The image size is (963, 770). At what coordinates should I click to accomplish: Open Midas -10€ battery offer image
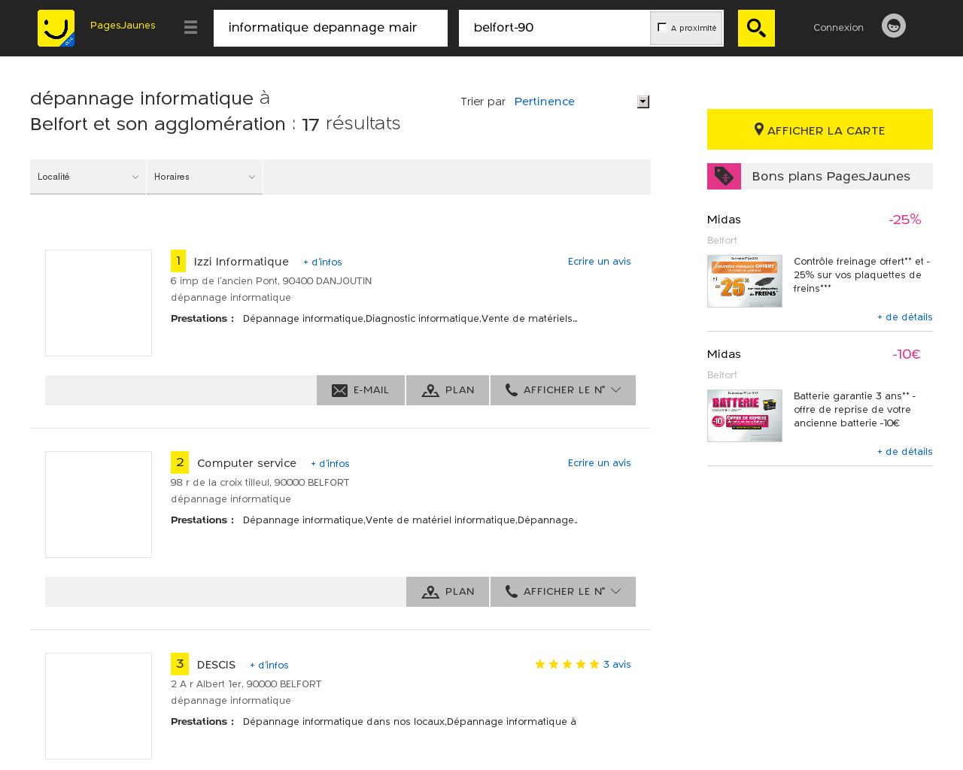click(745, 416)
